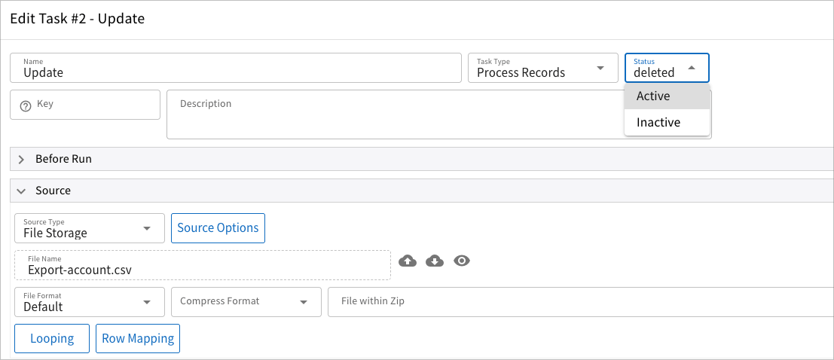This screenshot has height=360, width=834.
Task: Click the eye preview file icon
Action: (x=463, y=261)
